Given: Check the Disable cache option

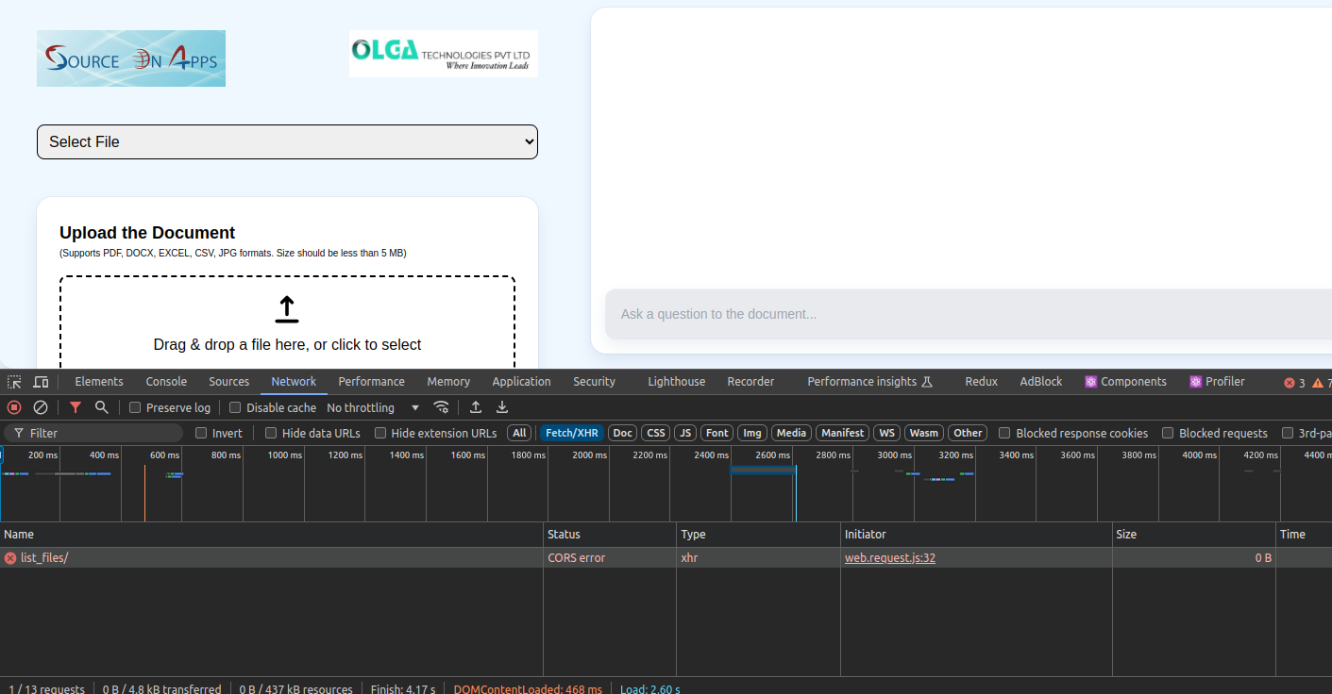Looking at the screenshot, I should point(236,408).
